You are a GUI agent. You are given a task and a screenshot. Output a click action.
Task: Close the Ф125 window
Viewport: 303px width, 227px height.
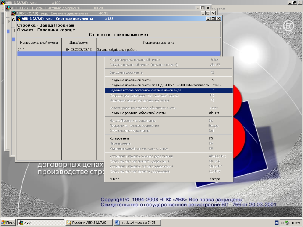click(219, 19)
